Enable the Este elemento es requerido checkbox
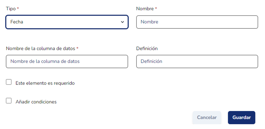 click(x=9, y=82)
